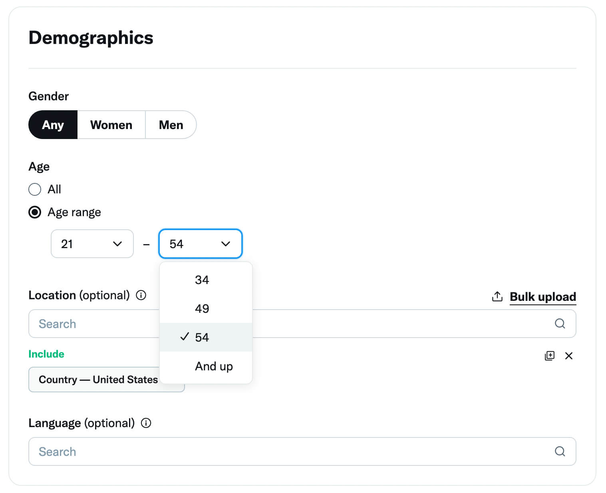Click the Demographics heading
Screen dimensions: 606x493
click(x=91, y=38)
